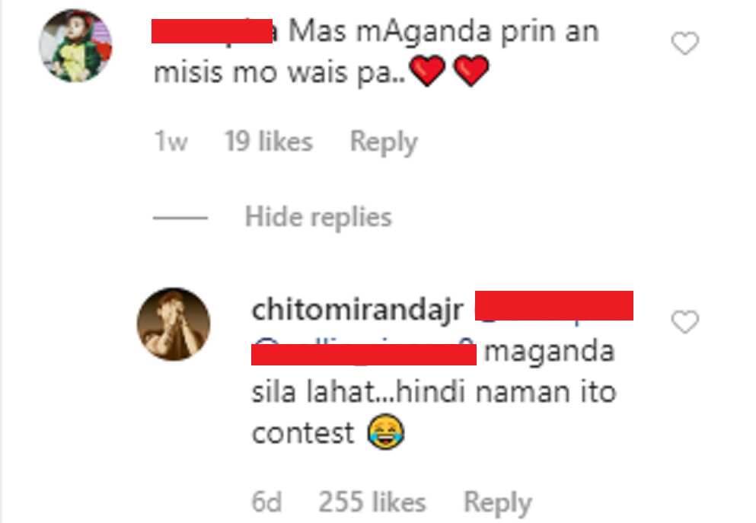This screenshot has height=523, width=756.
Task: Click the line beside Hide replies
Action: pos(180,218)
